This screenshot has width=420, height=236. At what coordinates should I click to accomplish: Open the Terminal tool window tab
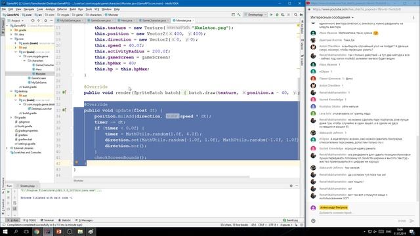tap(47, 220)
